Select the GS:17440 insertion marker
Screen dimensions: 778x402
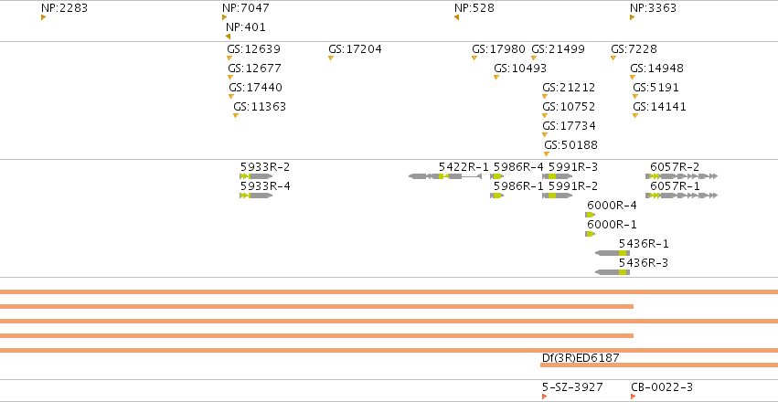231,96
